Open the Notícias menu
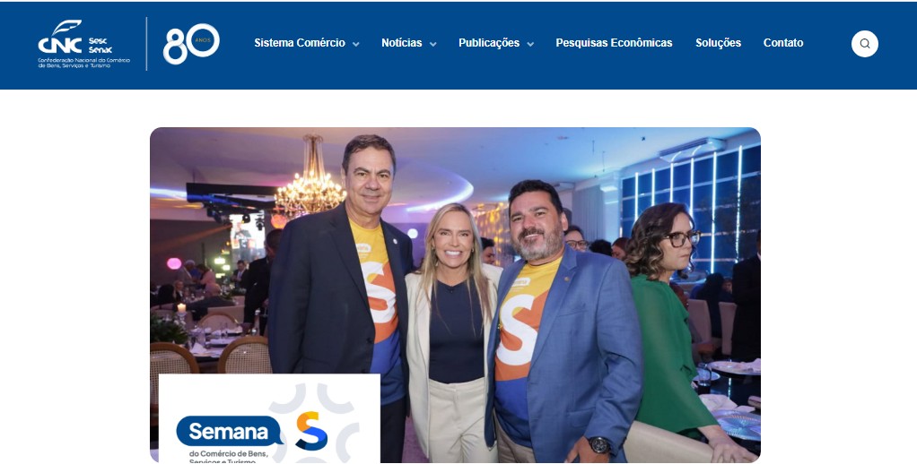The width and height of the screenshot is (917, 464). pos(401,43)
